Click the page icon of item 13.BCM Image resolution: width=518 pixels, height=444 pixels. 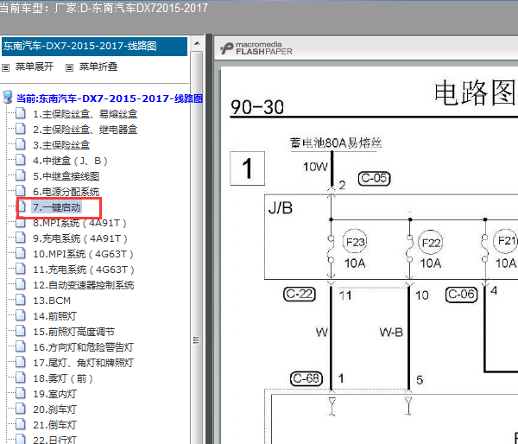[21, 300]
